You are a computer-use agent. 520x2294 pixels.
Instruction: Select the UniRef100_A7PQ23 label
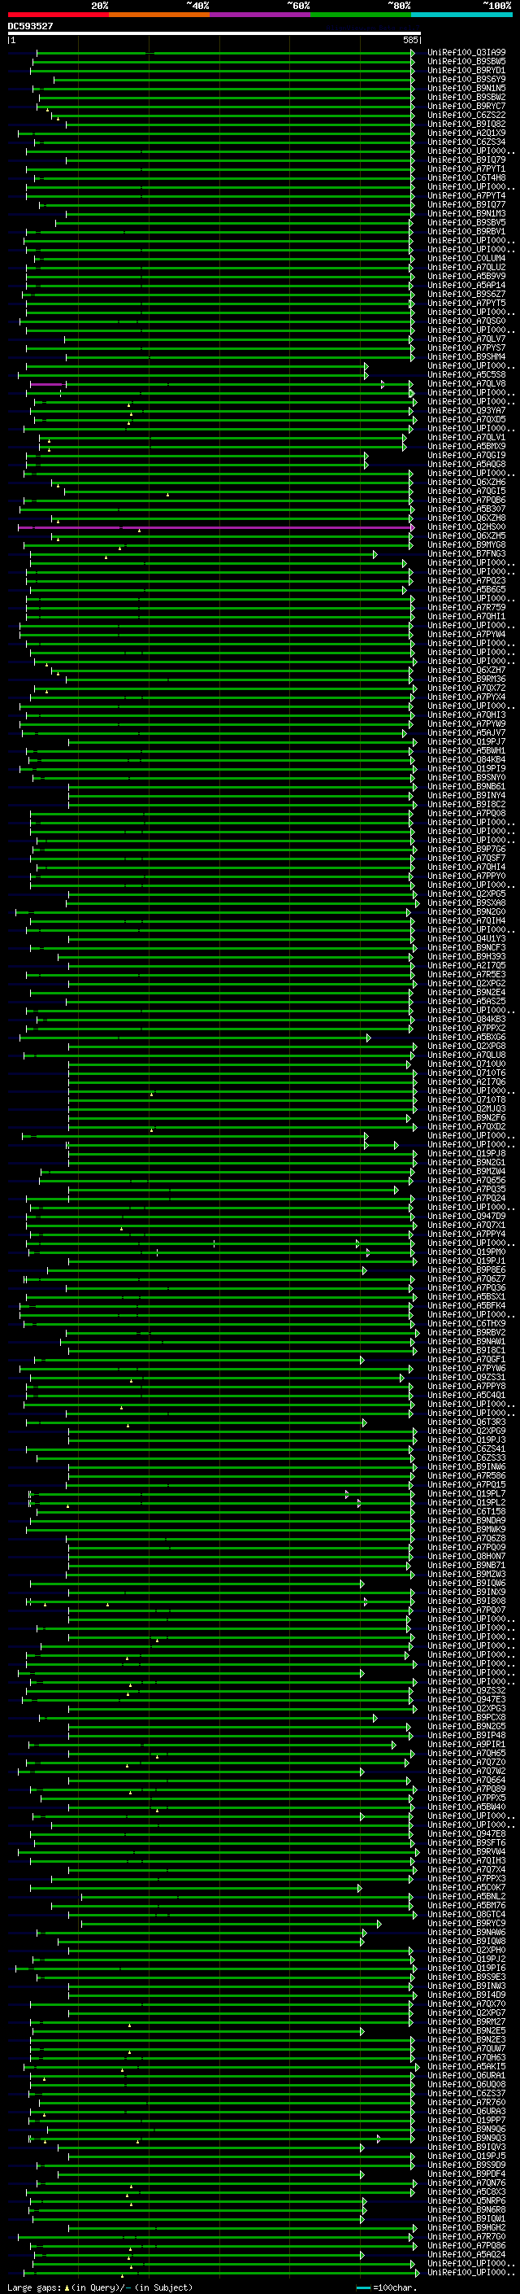pyautogui.click(x=466, y=581)
